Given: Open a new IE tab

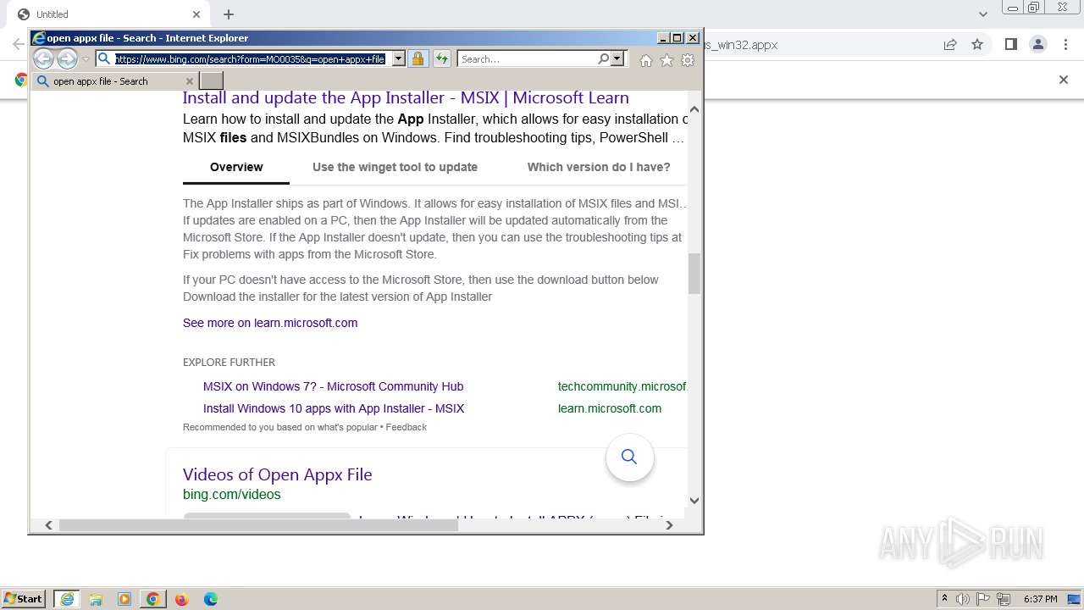Looking at the screenshot, I should 211,81.
